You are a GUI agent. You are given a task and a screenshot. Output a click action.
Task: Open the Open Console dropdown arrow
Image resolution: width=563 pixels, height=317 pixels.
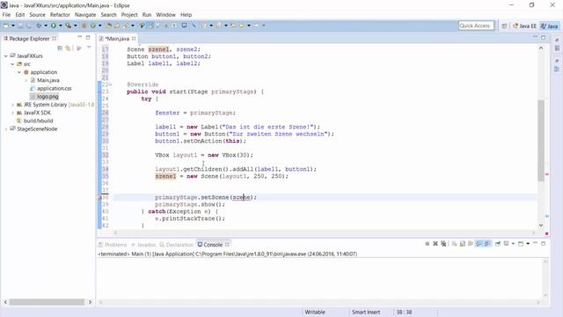click(528, 244)
